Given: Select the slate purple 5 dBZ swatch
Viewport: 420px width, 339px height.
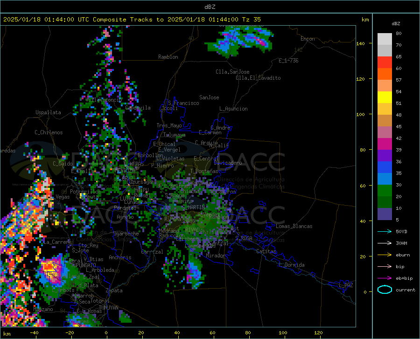Looking at the screenshot, I should click(x=385, y=214).
